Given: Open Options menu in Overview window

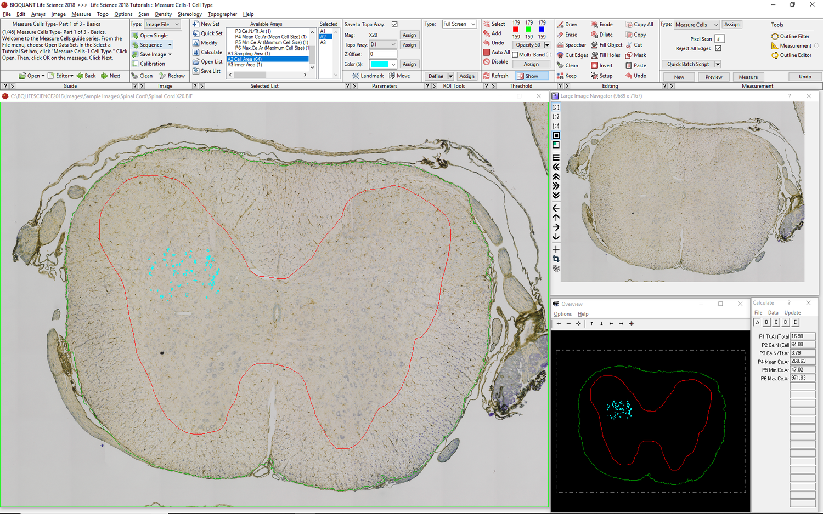Looking at the screenshot, I should tap(562, 314).
